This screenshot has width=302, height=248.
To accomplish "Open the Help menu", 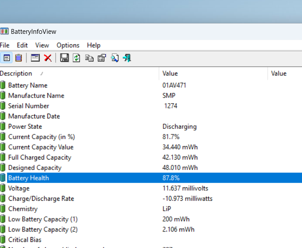I will point(93,45).
